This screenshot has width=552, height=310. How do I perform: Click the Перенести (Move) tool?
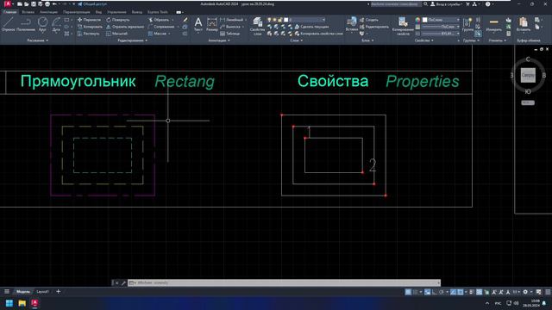click(89, 20)
